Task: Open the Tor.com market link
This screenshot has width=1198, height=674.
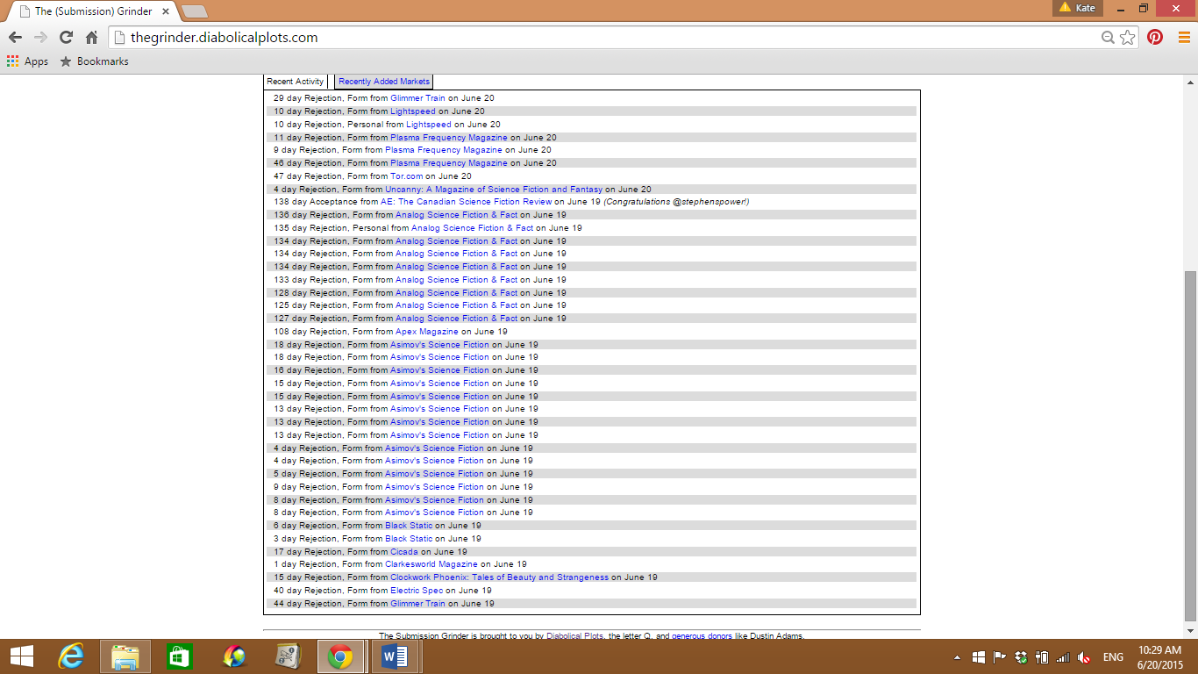Action: tap(406, 176)
